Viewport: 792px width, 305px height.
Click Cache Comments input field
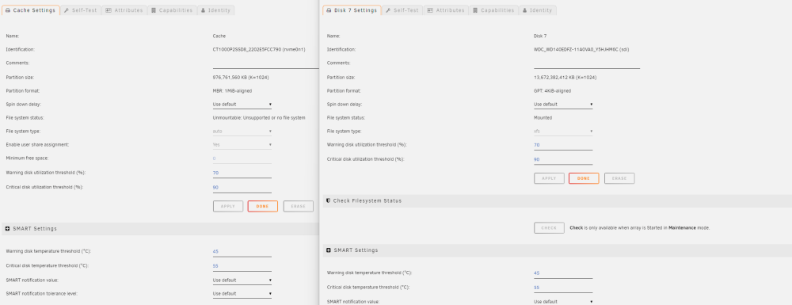click(265, 63)
